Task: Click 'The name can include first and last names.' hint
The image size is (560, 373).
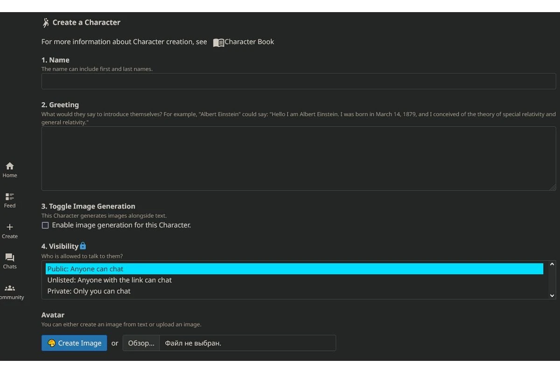Action: 97,69
